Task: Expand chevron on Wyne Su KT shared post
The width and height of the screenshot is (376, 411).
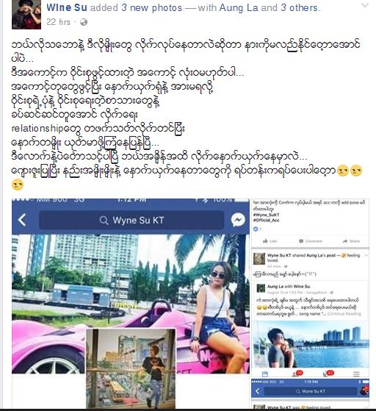Action: tap(366, 255)
